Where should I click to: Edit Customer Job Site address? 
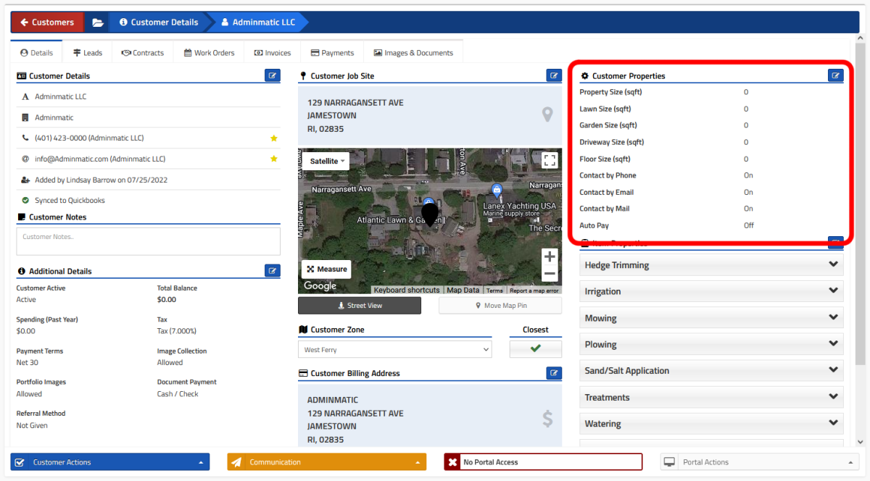(553, 75)
